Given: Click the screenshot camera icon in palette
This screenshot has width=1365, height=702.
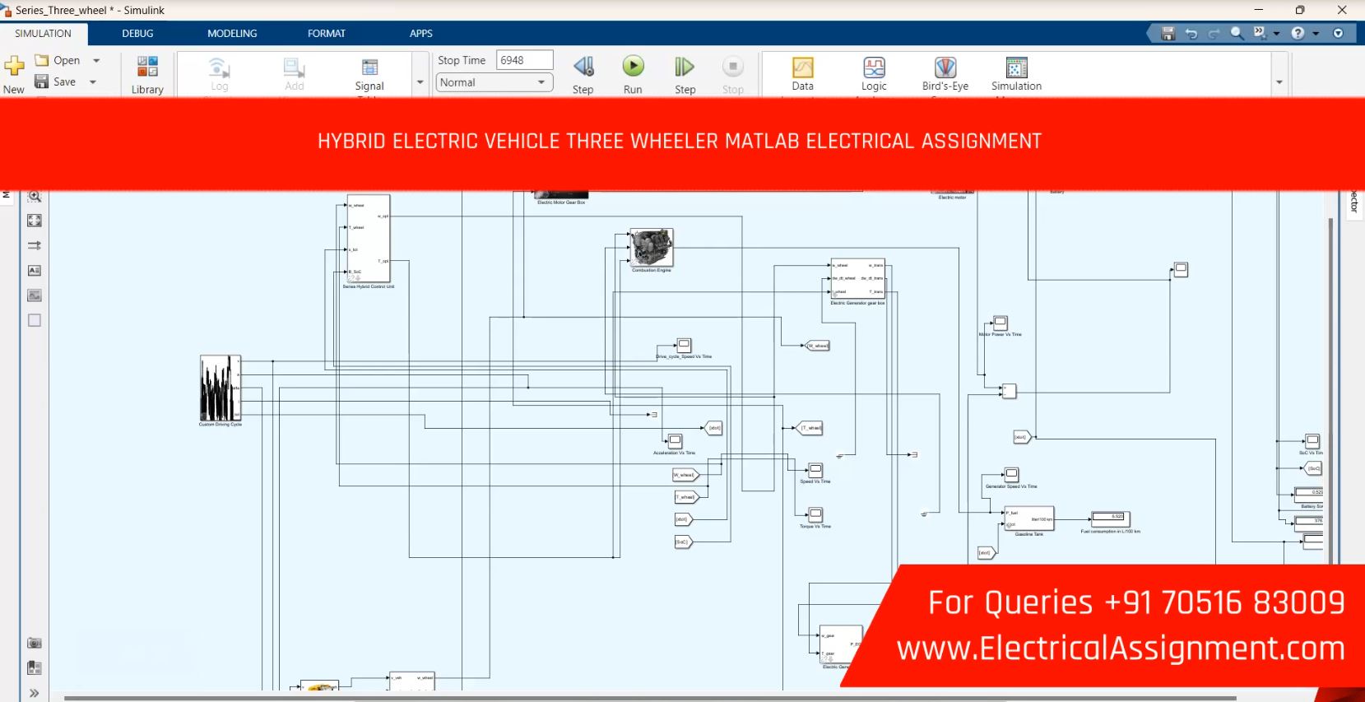Looking at the screenshot, I should 35,643.
